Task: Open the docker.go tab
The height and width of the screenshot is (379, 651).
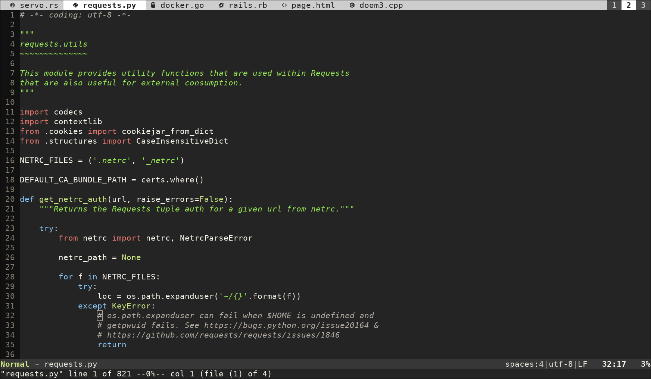Action: 177,5
